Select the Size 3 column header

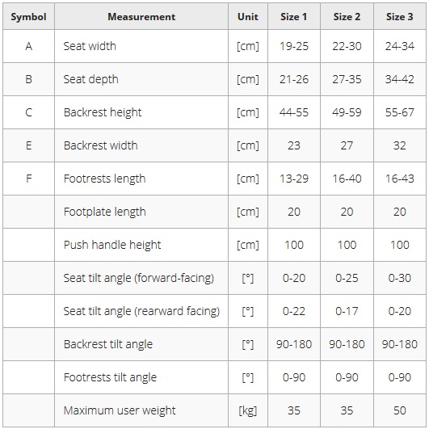(x=399, y=17)
